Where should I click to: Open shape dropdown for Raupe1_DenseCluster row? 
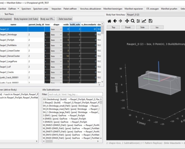[x=56, y=56]
